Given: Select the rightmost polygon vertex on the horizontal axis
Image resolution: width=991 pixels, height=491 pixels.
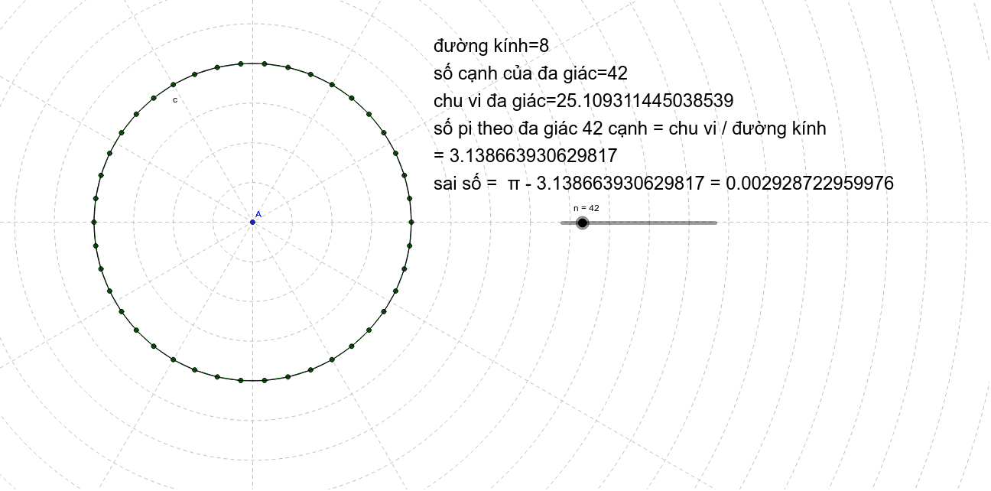Looking at the screenshot, I should coord(411,222).
